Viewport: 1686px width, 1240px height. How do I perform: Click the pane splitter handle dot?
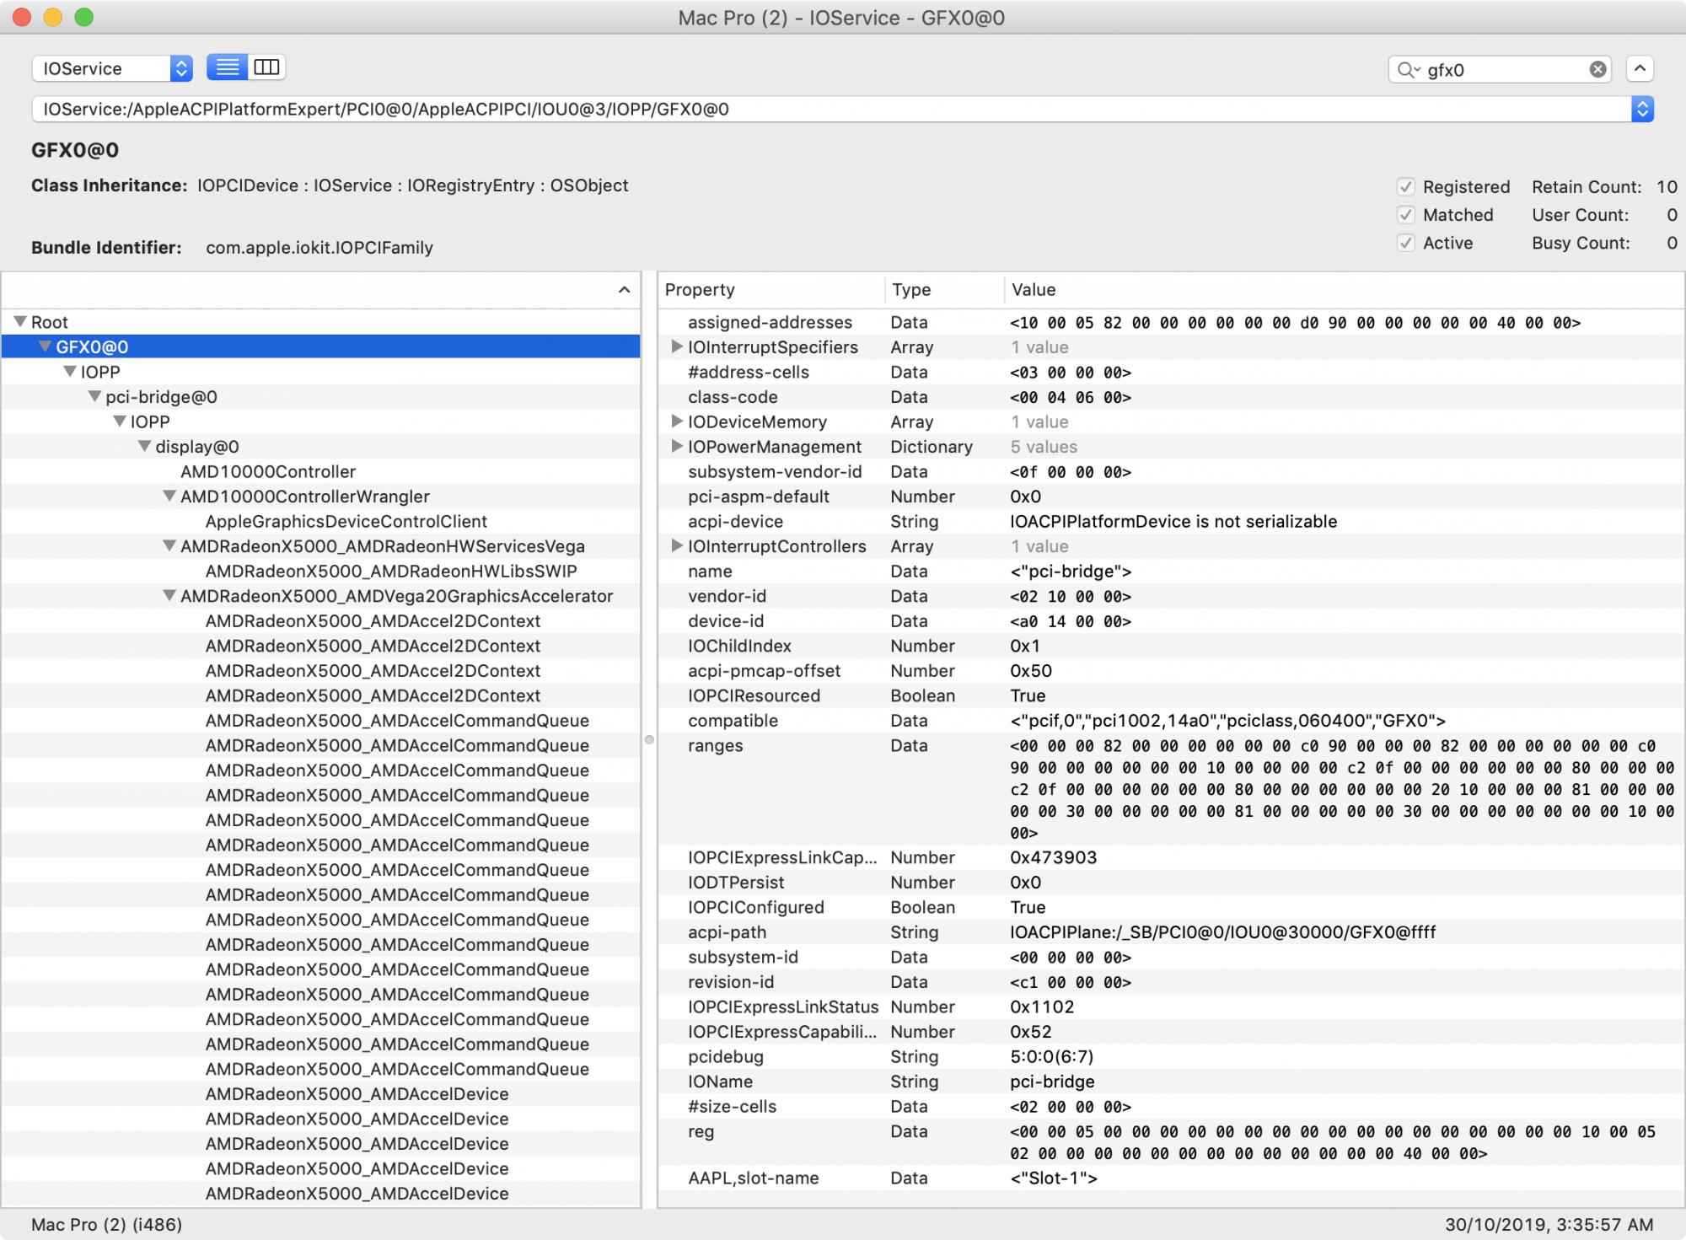pyautogui.click(x=649, y=739)
